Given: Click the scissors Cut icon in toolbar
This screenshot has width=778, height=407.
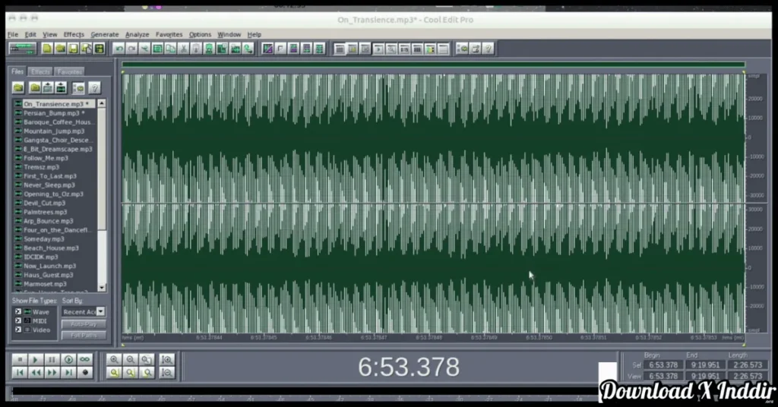Looking at the screenshot, I should (183, 49).
